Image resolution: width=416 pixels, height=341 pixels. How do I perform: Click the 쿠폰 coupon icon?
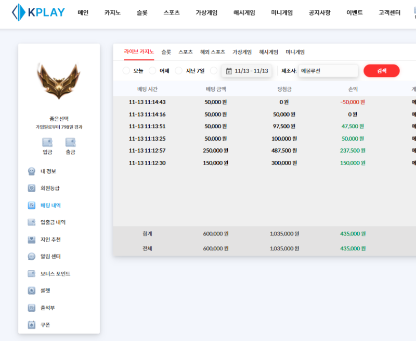(x=31, y=325)
